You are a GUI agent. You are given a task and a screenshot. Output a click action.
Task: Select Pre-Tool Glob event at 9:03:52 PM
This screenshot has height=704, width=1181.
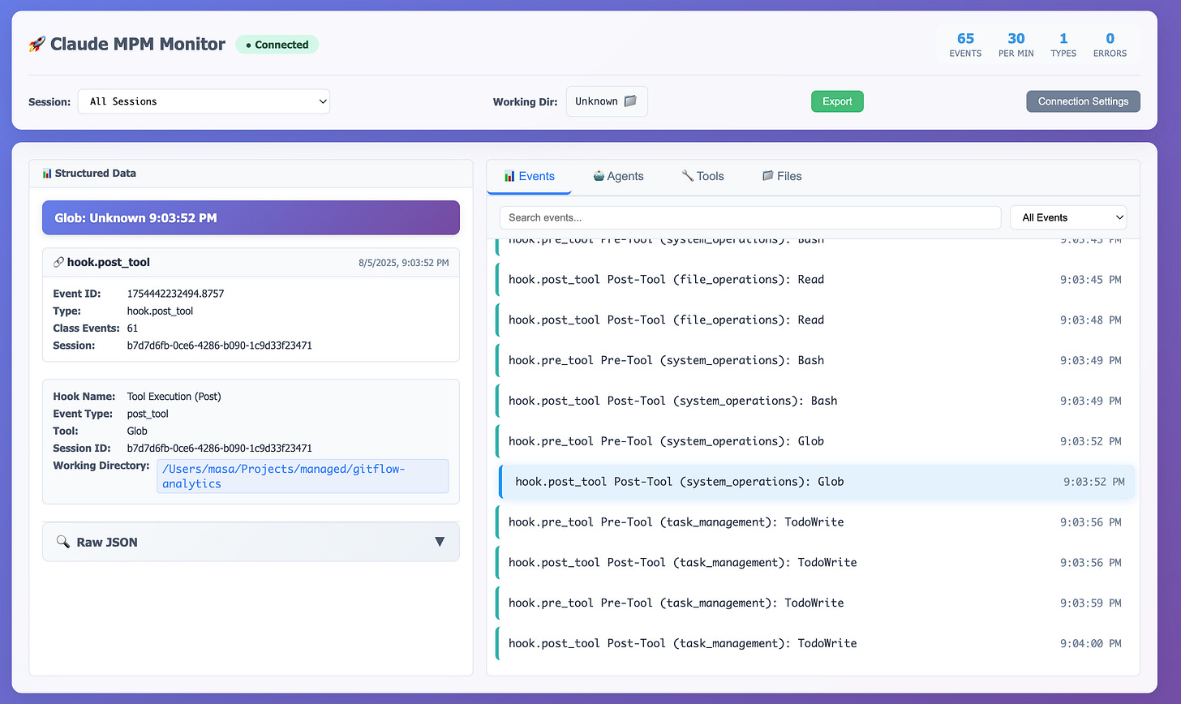(x=817, y=441)
